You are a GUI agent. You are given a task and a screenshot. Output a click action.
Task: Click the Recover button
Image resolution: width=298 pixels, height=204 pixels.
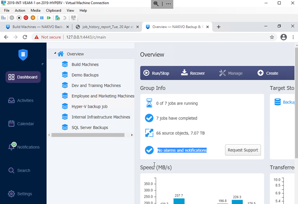click(193, 73)
